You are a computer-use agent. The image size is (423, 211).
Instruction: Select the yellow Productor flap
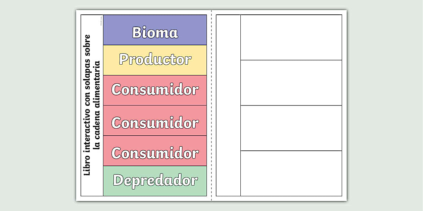point(155,60)
